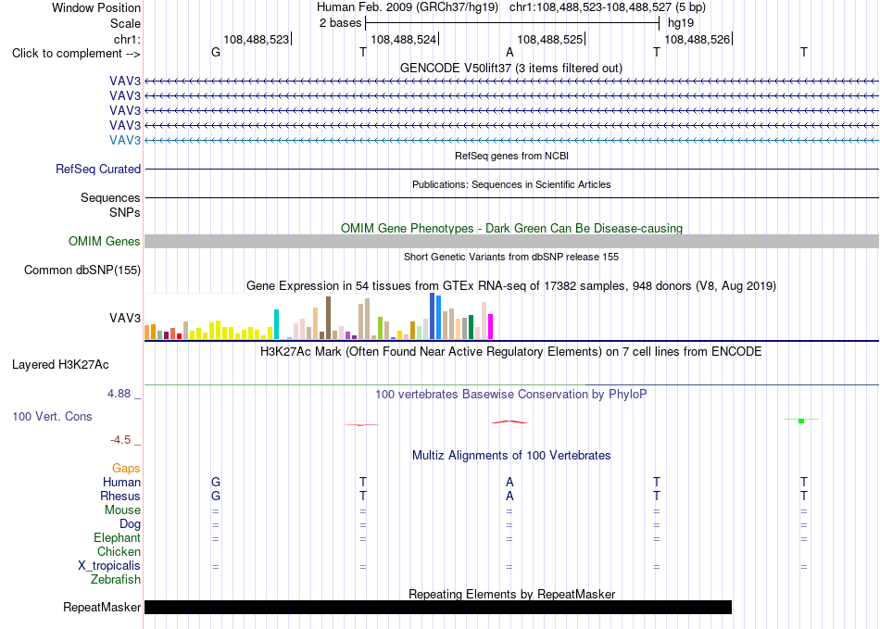This screenshot has height=629, width=880.
Task: Click the X_tropicalis species label
Action: coord(109,566)
